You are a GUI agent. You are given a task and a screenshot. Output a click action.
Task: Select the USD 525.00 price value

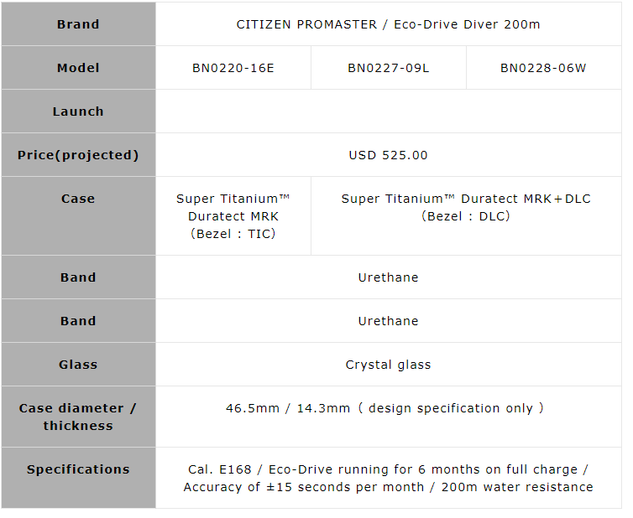(x=388, y=155)
